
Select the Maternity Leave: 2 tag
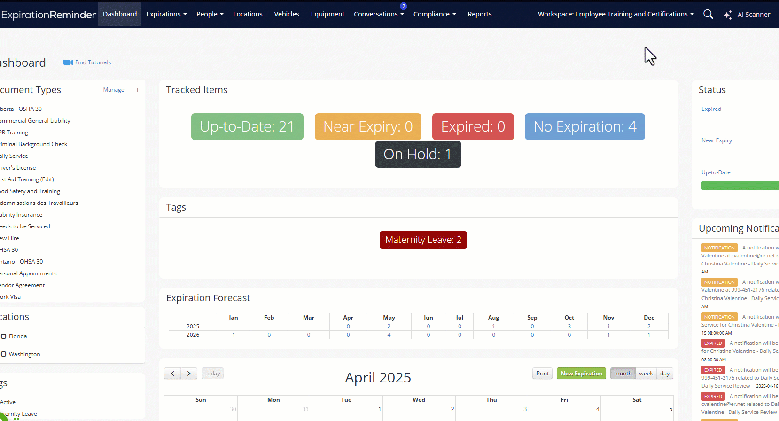click(423, 240)
